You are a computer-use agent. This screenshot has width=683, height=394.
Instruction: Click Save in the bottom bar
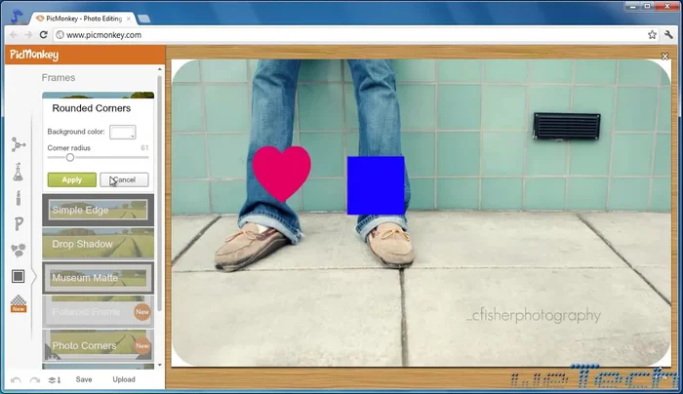pos(84,379)
